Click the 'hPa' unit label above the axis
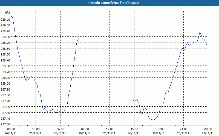 7,13
